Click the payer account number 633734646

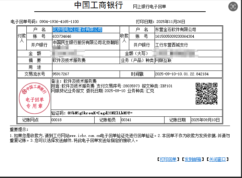point(62,36)
